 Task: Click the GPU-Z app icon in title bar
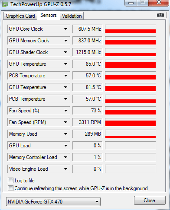(x=5, y=4)
